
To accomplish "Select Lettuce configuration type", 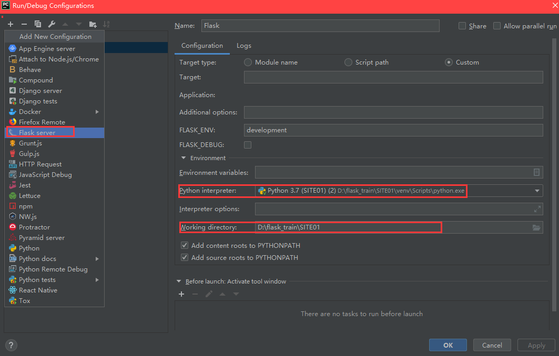I will (x=55, y=195).
